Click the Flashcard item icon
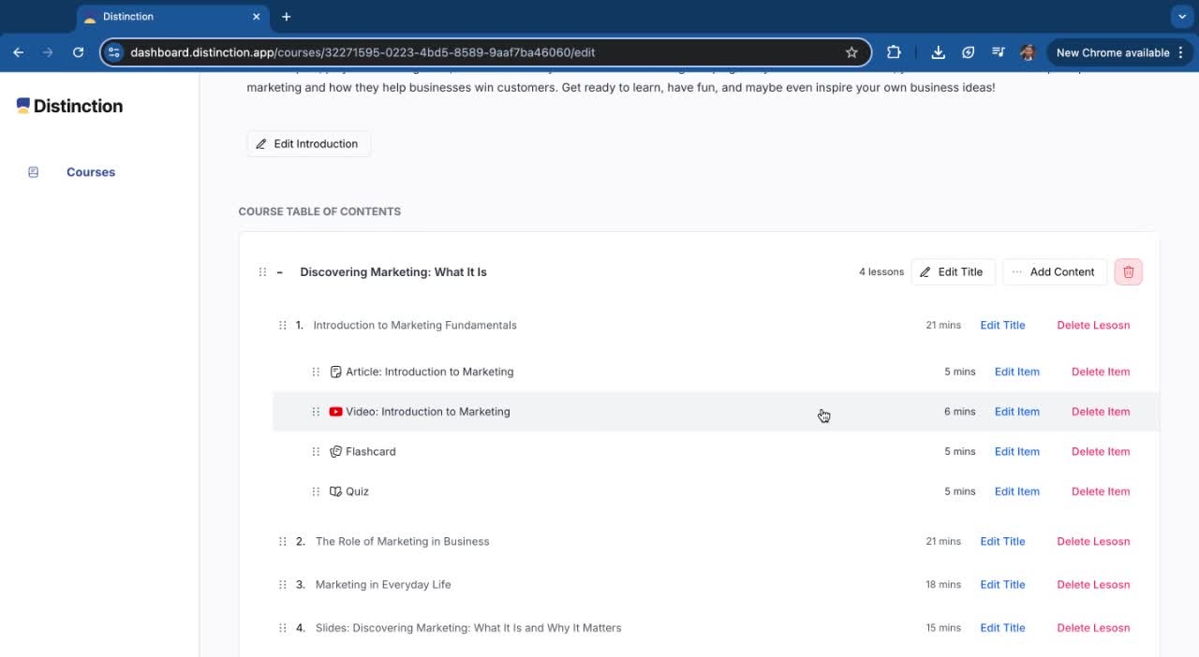Viewport: 1199px width, 657px height. [335, 452]
